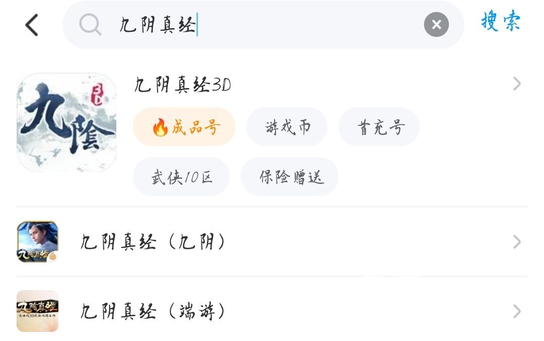544x341 pixels.
Task: Pick the 武侠10区 server tag
Action: 181,177
